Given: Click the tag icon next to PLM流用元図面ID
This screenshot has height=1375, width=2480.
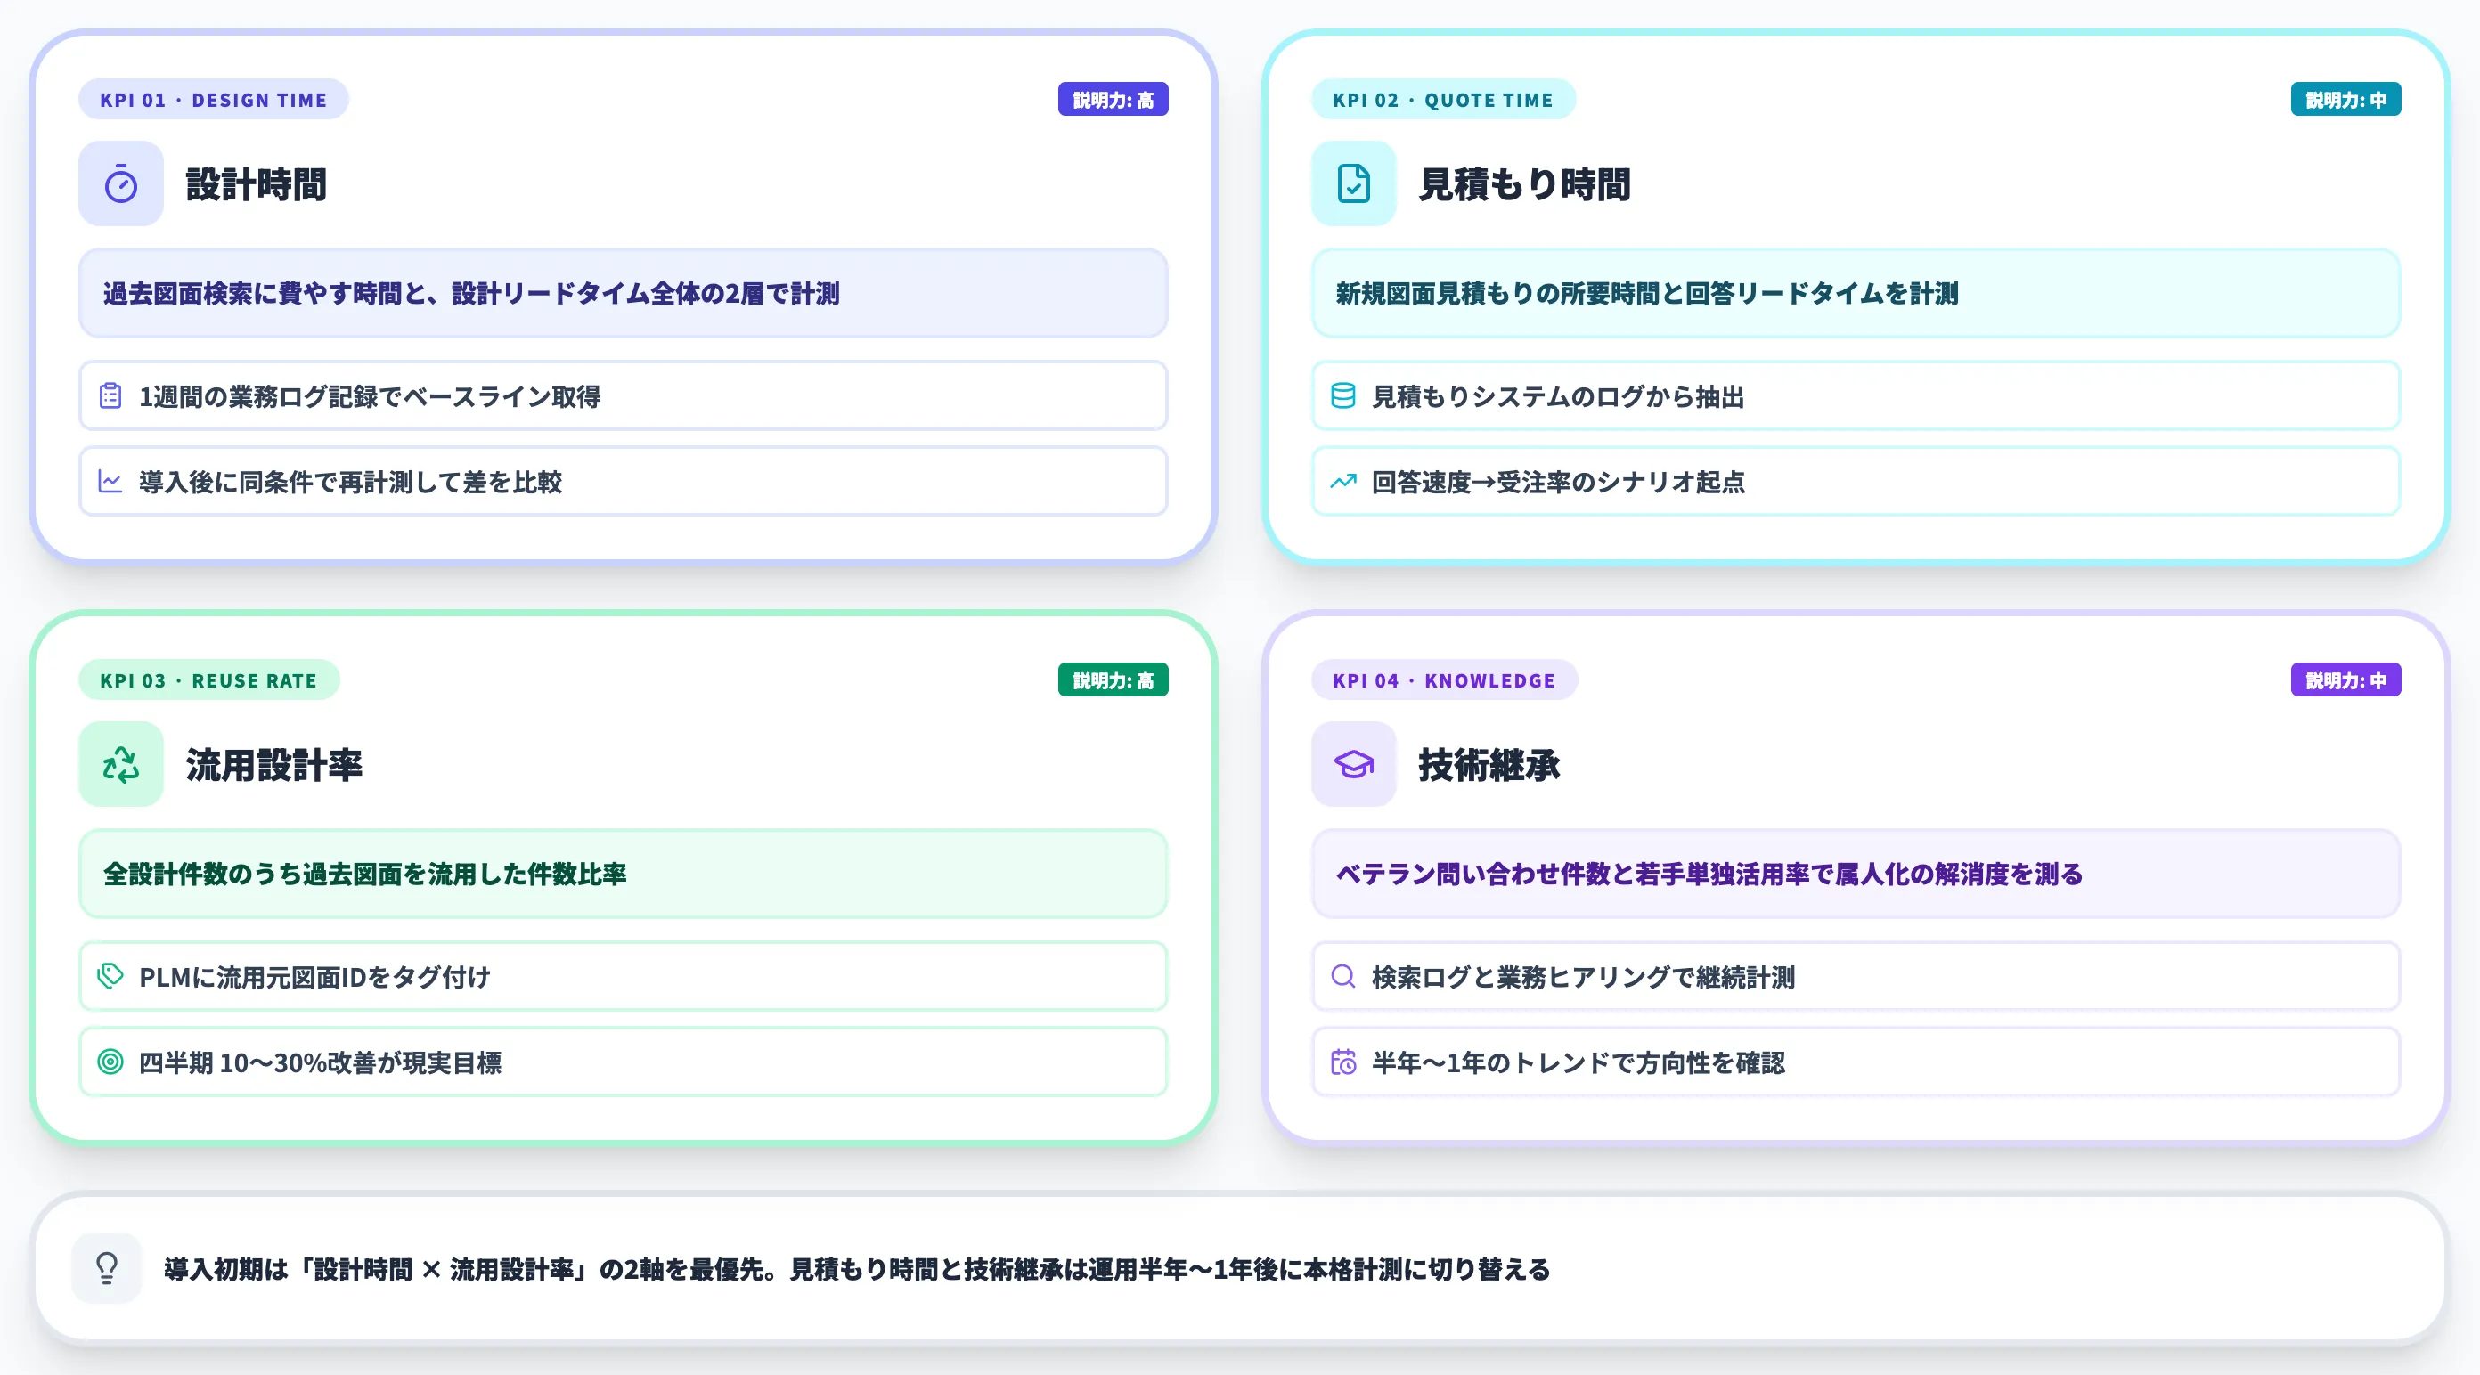Looking at the screenshot, I should click(x=109, y=975).
